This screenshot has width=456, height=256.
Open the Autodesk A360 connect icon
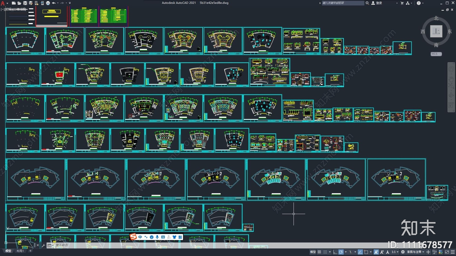[408, 3]
